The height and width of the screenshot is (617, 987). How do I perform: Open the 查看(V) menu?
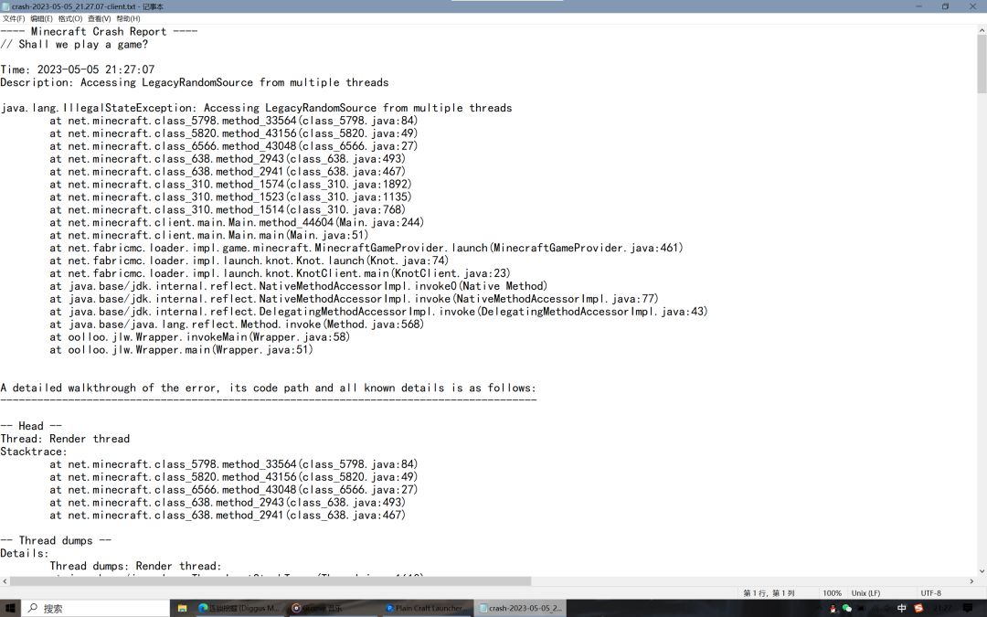tap(99, 19)
